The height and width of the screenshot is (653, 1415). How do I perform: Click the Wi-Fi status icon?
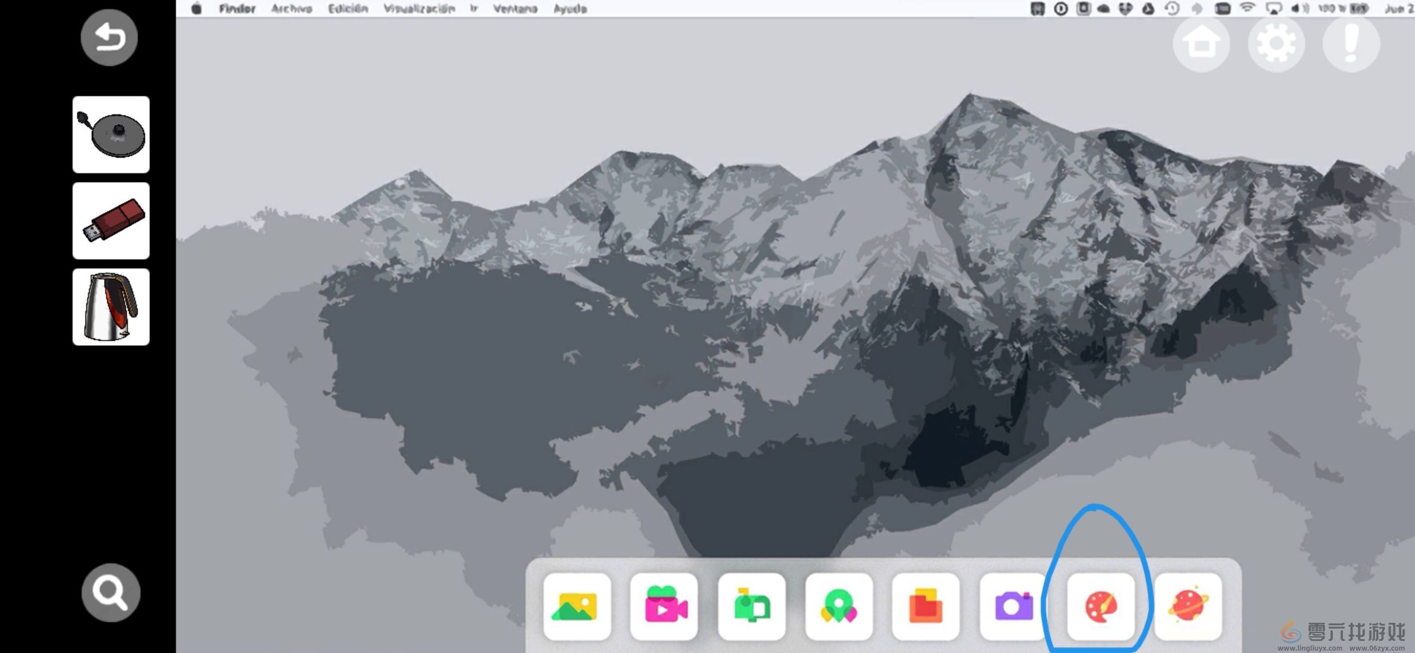[x=1247, y=8]
